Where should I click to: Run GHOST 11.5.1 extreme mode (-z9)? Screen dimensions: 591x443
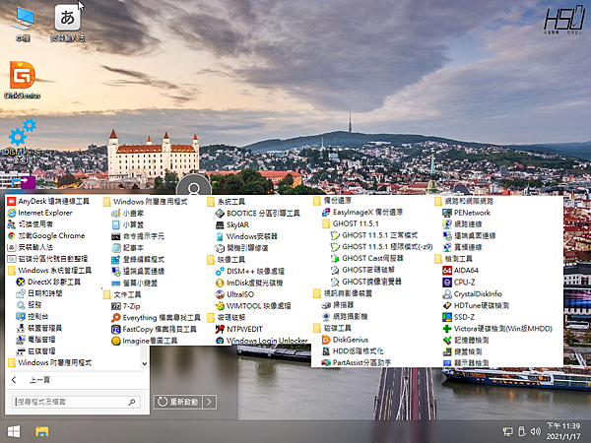[x=381, y=247]
